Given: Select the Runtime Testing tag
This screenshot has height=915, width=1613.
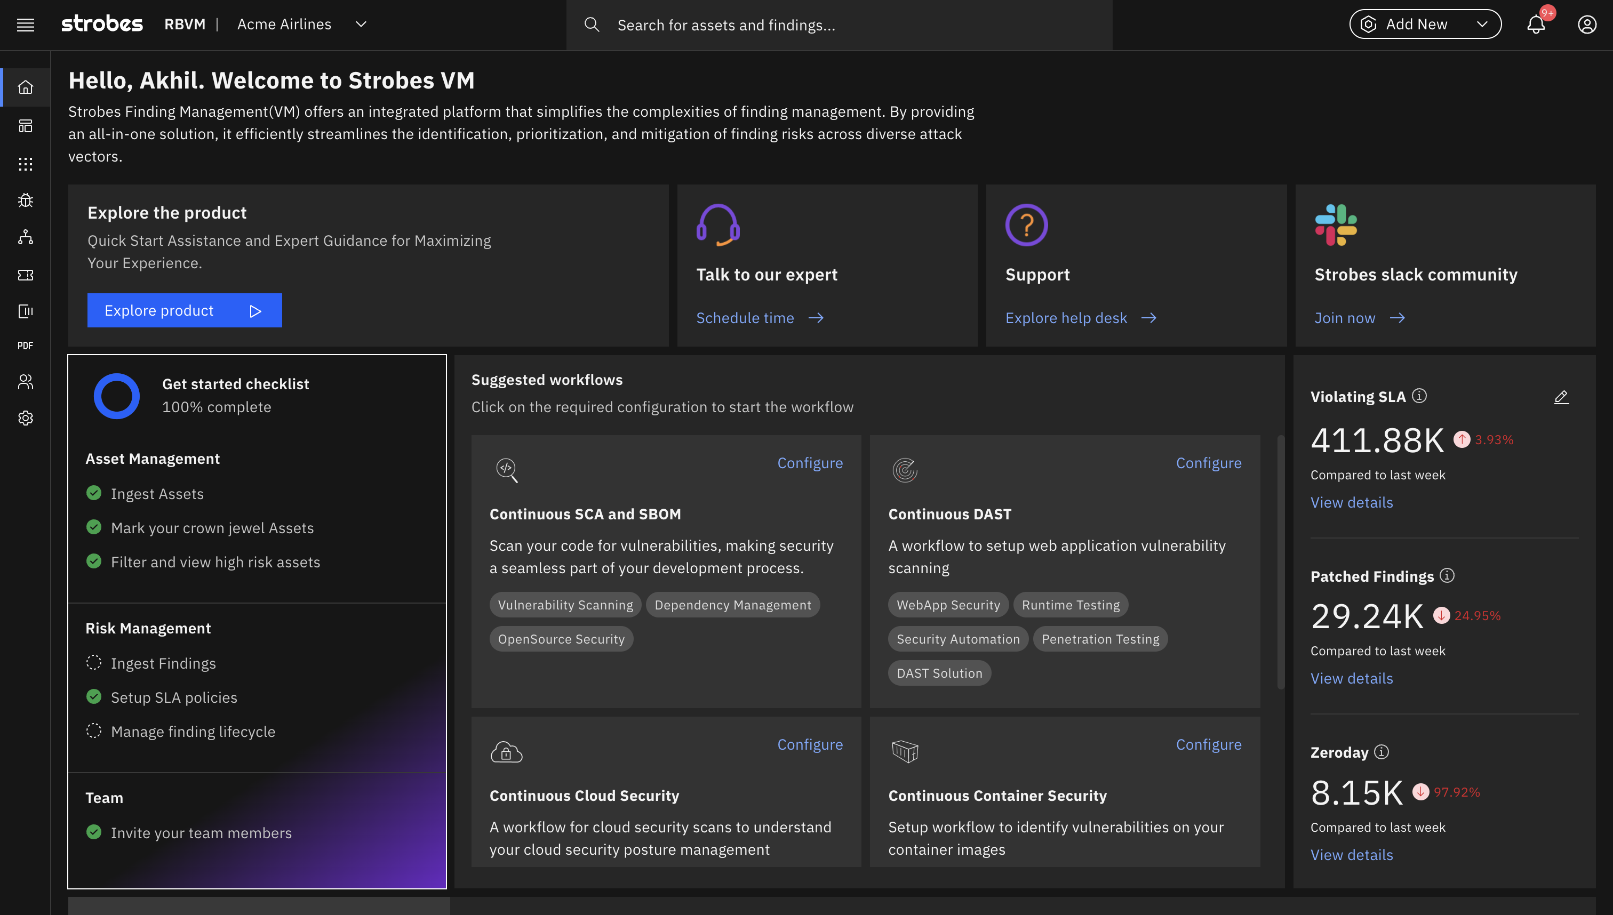Looking at the screenshot, I should pyautogui.click(x=1071, y=605).
